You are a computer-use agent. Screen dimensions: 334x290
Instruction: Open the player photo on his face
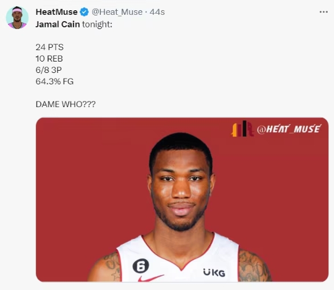click(181, 187)
